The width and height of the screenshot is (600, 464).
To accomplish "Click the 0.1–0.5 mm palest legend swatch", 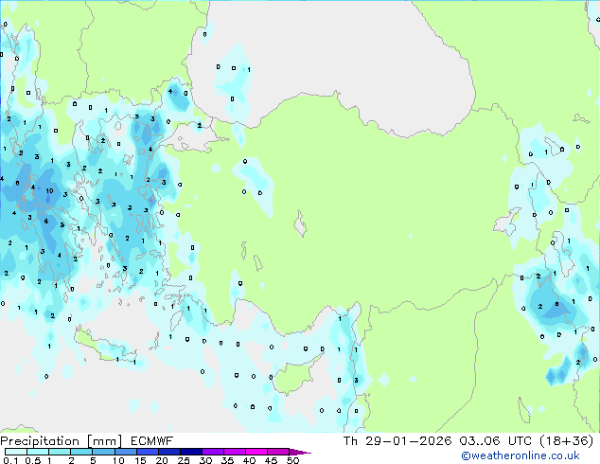I will coord(16,452).
